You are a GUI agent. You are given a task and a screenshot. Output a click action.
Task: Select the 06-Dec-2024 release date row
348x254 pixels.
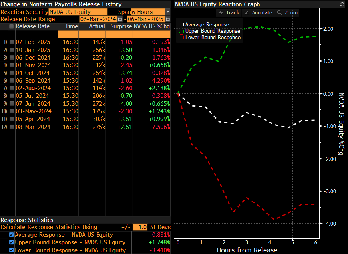click(33, 58)
